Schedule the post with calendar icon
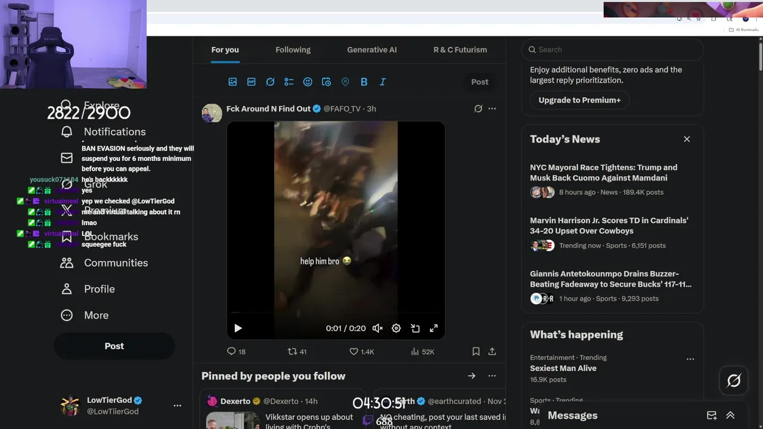763x429 pixels. click(326, 82)
